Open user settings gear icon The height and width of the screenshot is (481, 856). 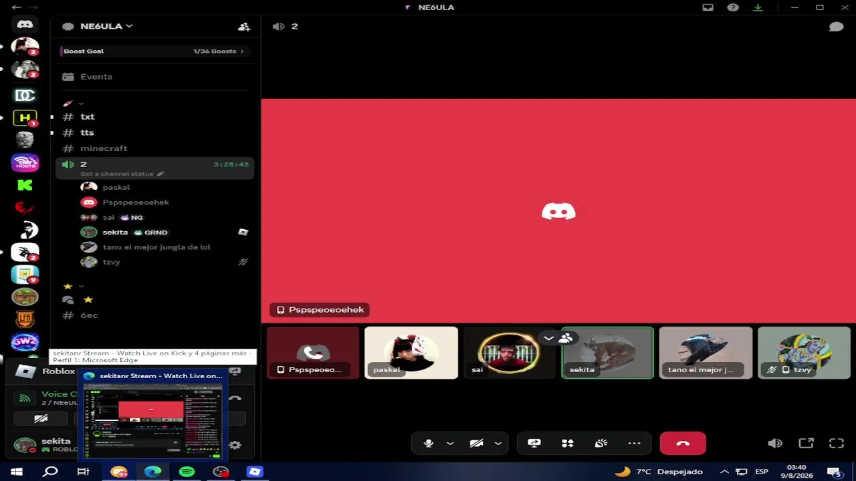235,445
